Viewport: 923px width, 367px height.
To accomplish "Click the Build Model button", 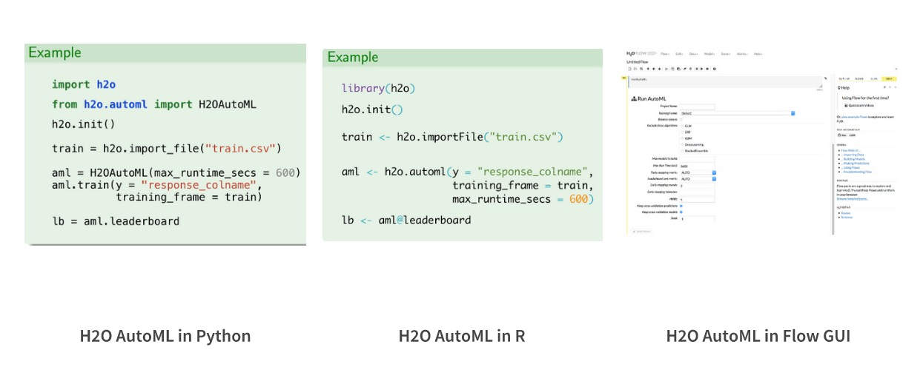I will pos(641,231).
